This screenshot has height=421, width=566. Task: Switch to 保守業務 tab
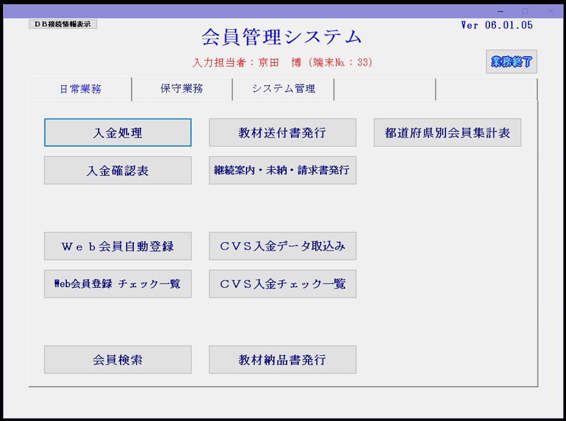182,89
